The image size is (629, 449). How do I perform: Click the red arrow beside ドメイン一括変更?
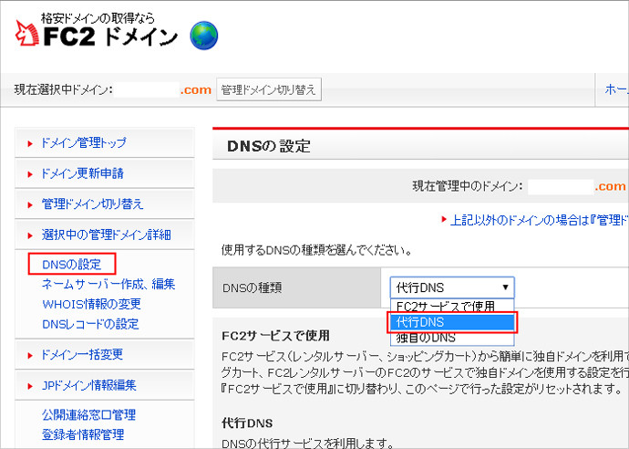pyautogui.click(x=30, y=355)
